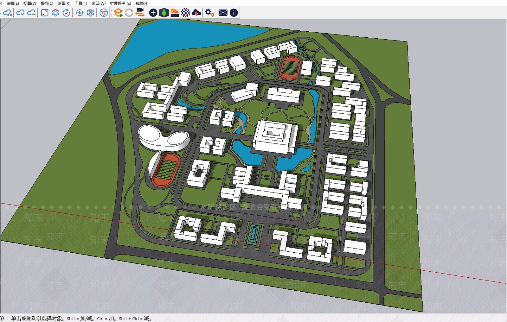Screen dimensions: 507x322
Task: Click the cloud upload arrow icon
Action: coord(196,13)
